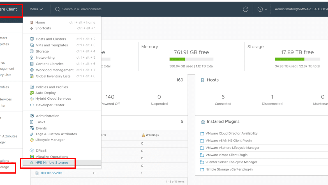The height and width of the screenshot is (185, 328).
Task: Open the Help dropdown in the header
Action: coord(262,9)
